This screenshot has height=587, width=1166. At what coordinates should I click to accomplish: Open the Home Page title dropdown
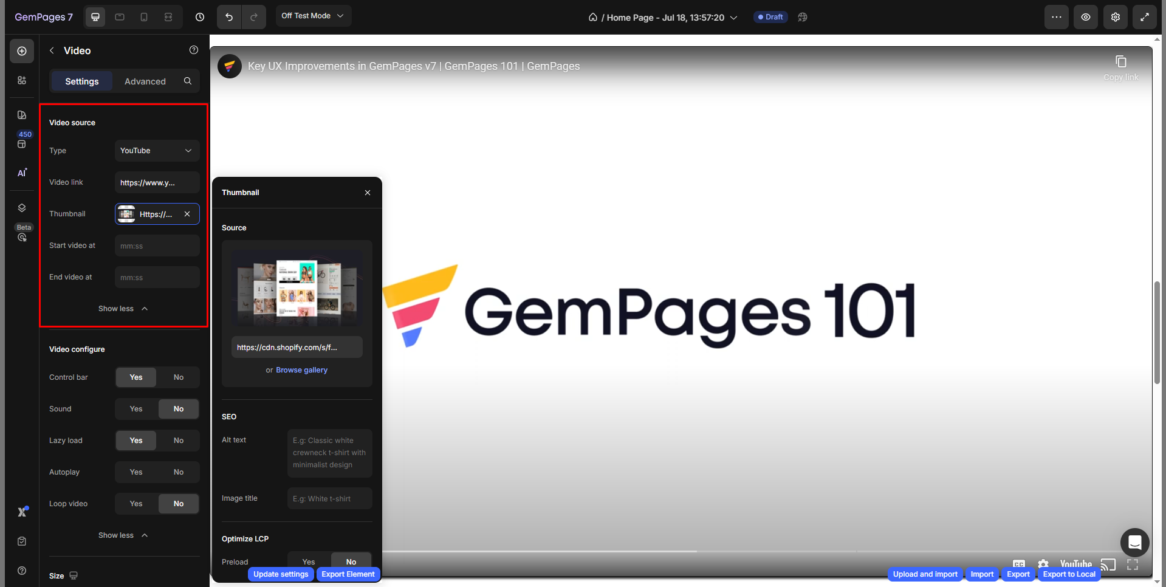tap(663, 18)
